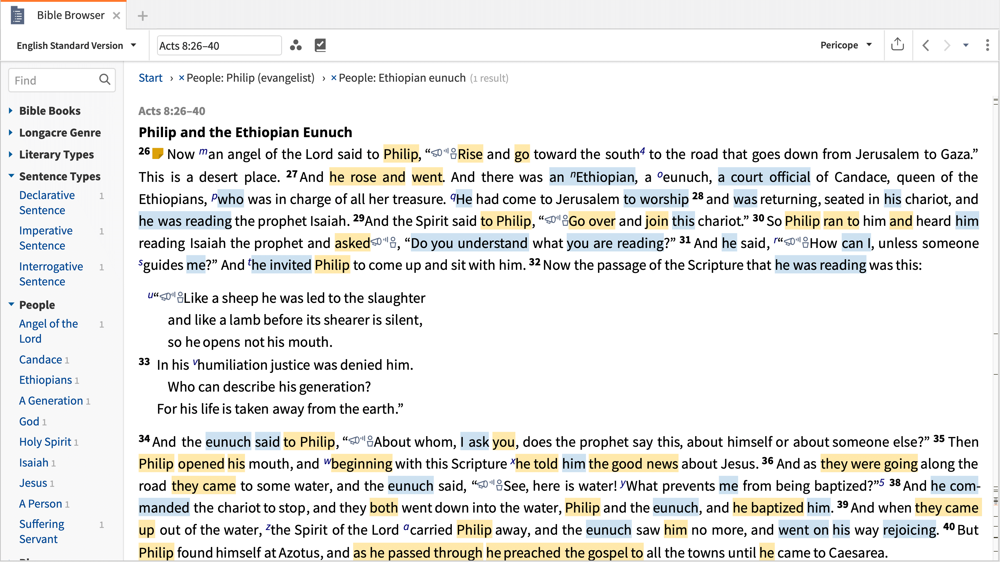Viewport: 1000px width, 562px height.
Task: Click People: Ethiopian eunuch breadcrumb
Action: (402, 78)
